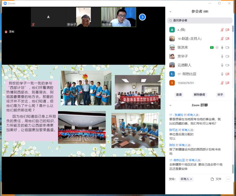The image size is (236, 196).
Task: Click 18-赵迪 host avatar in participants
Action: pyautogui.click(x=172, y=38)
